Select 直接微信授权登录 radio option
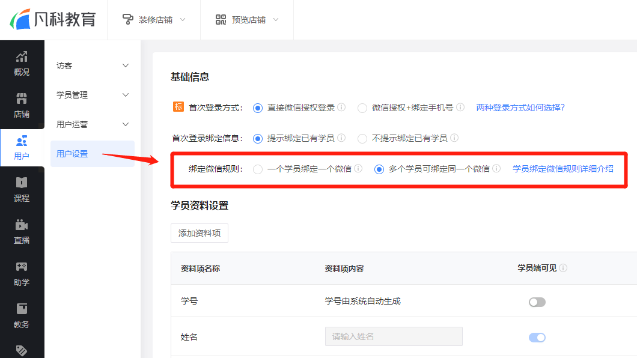This screenshot has width=637, height=358. [x=258, y=108]
